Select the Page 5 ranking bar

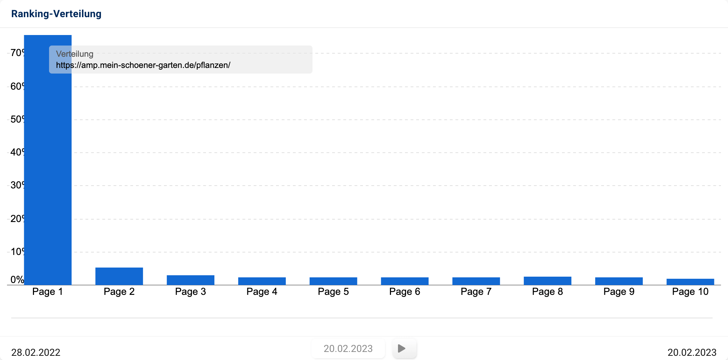[333, 281]
